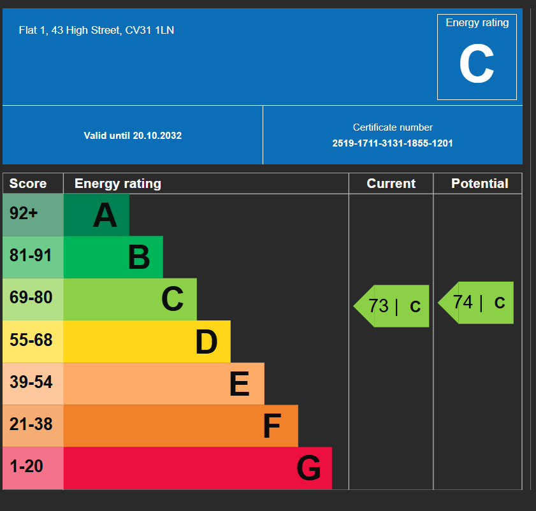The image size is (536, 511).
Task: Select the light orange E rating bar
Action: 164,384
